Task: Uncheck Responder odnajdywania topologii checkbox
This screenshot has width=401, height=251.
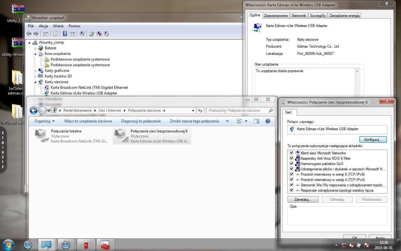Action: coord(291,190)
